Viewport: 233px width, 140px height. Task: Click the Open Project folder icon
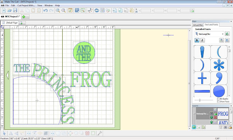click(x=9, y=11)
